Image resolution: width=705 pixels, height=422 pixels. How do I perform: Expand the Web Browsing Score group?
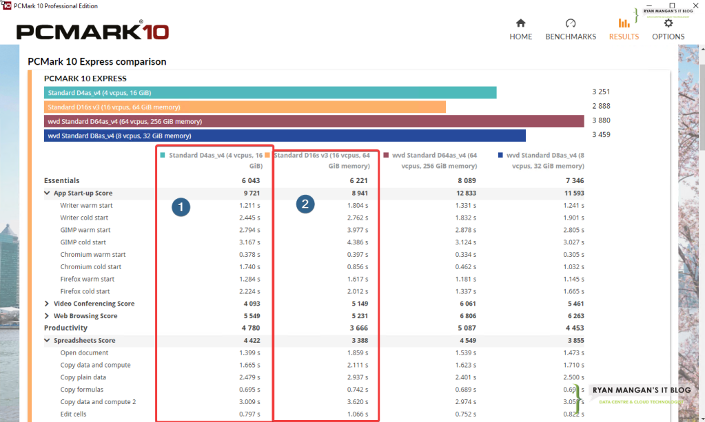pos(47,315)
